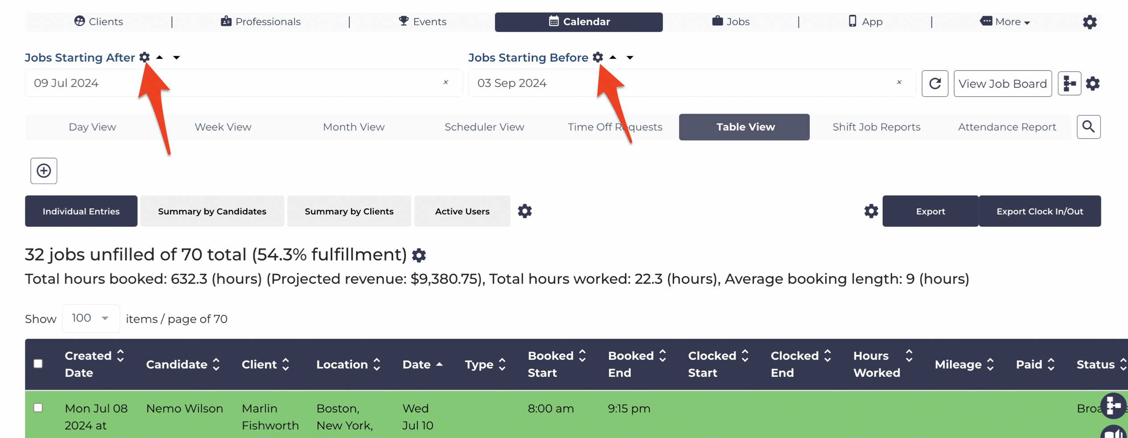Click the add new job plus icon
The image size is (1128, 438).
click(43, 171)
